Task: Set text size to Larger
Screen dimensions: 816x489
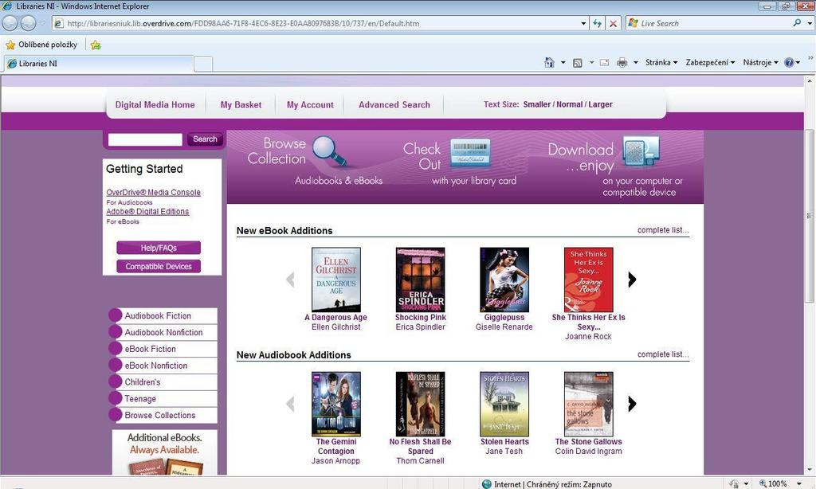Action: pyautogui.click(x=600, y=104)
